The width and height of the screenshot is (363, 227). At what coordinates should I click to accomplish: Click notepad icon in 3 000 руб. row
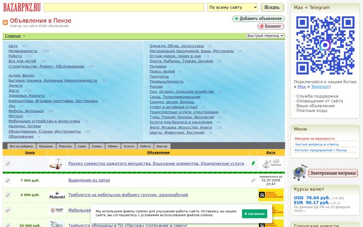[x=8, y=195]
